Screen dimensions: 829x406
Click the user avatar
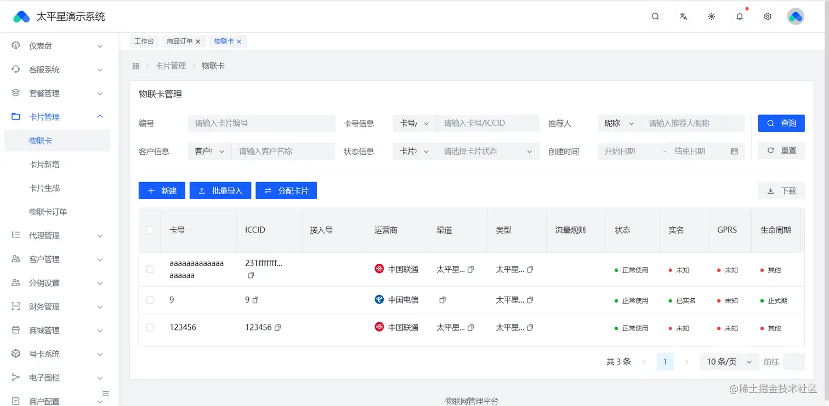pos(796,16)
